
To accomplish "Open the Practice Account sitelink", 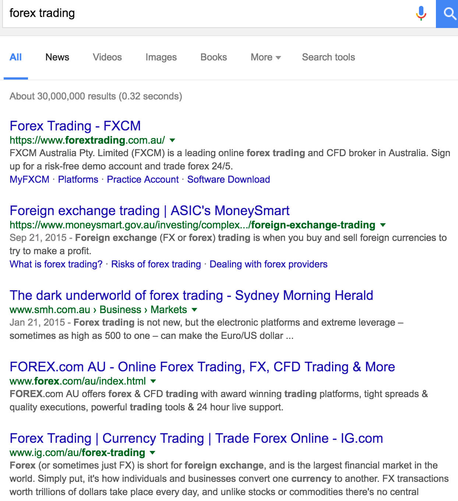I will point(142,179).
